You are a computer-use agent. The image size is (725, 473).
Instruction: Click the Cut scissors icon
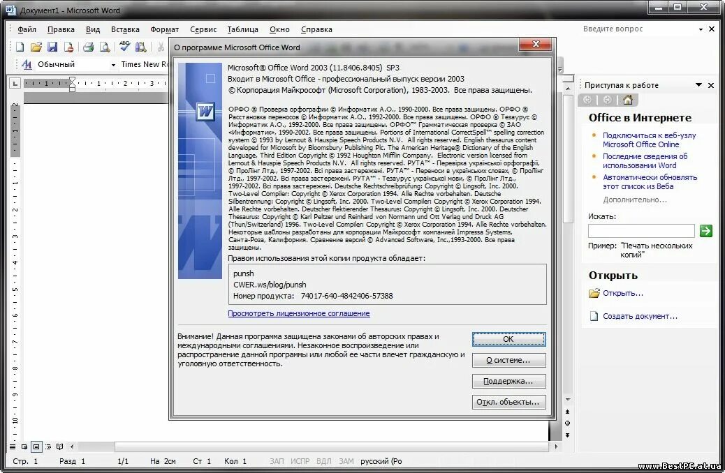pos(161,47)
